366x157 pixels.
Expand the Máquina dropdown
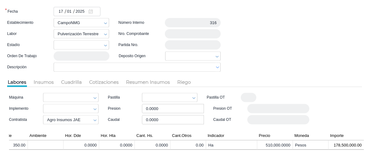point(95,98)
